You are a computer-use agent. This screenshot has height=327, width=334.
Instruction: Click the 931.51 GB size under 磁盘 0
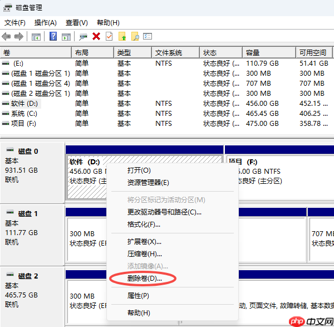(21, 170)
